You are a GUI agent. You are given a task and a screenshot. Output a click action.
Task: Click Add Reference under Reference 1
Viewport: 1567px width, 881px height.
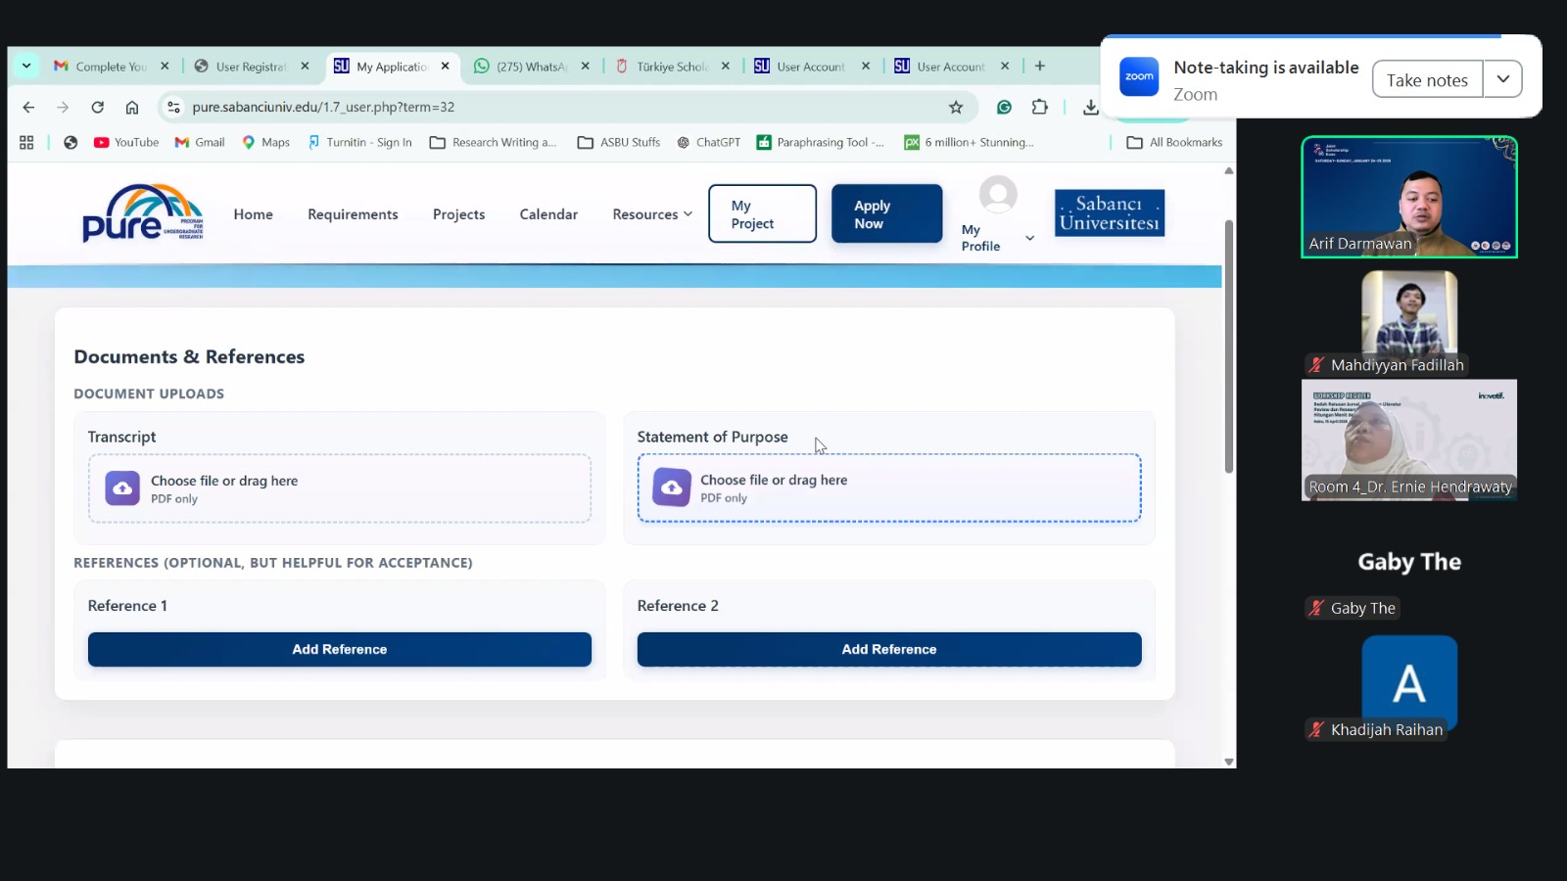pyautogui.click(x=340, y=650)
